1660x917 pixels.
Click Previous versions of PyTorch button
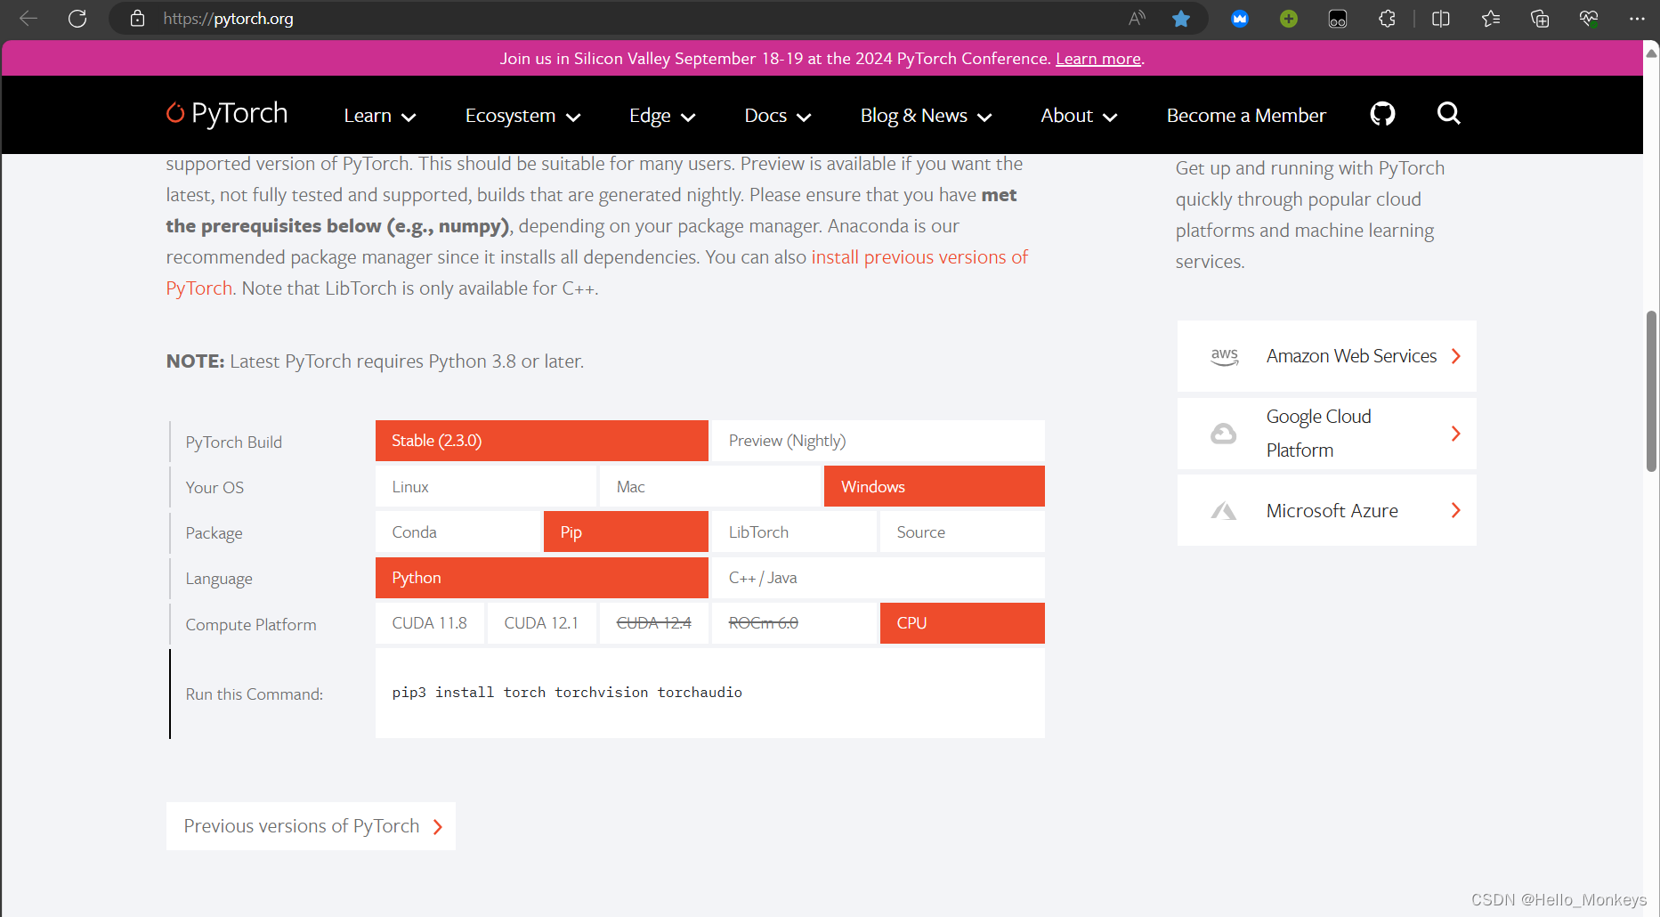pos(311,826)
